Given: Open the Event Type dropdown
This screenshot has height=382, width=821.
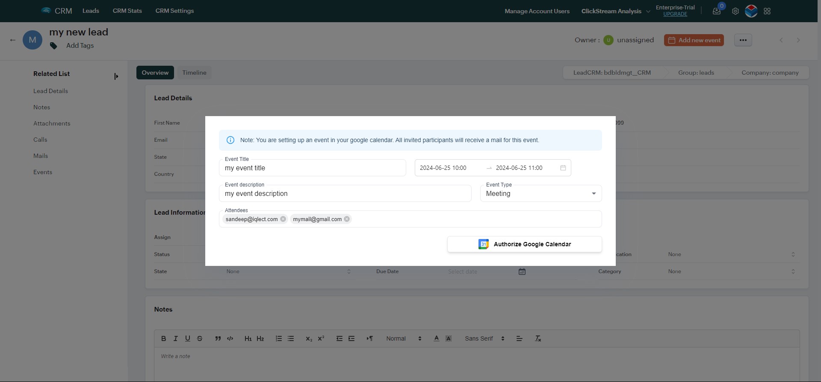Looking at the screenshot, I should point(541,193).
